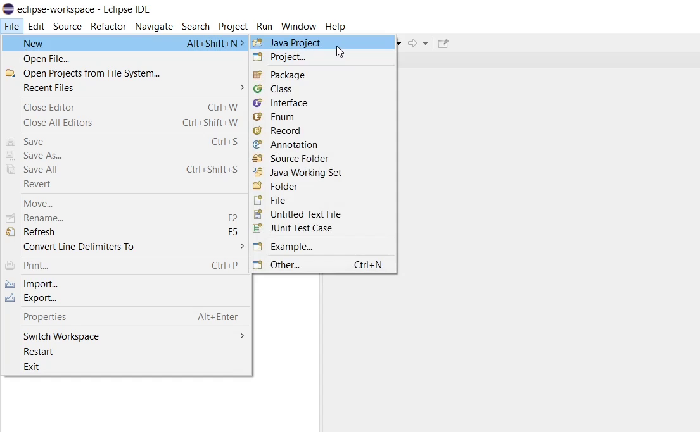Select the Source Folder icon
Image resolution: width=700 pixels, height=432 pixels.
[x=258, y=158]
